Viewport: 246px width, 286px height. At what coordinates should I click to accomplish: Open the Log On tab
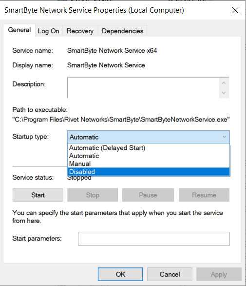48,31
